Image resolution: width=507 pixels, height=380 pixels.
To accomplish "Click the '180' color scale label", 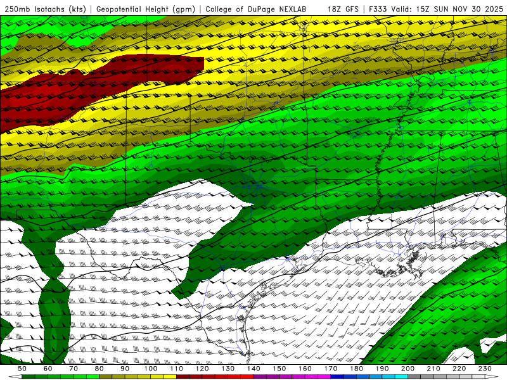I will (x=356, y=369).
